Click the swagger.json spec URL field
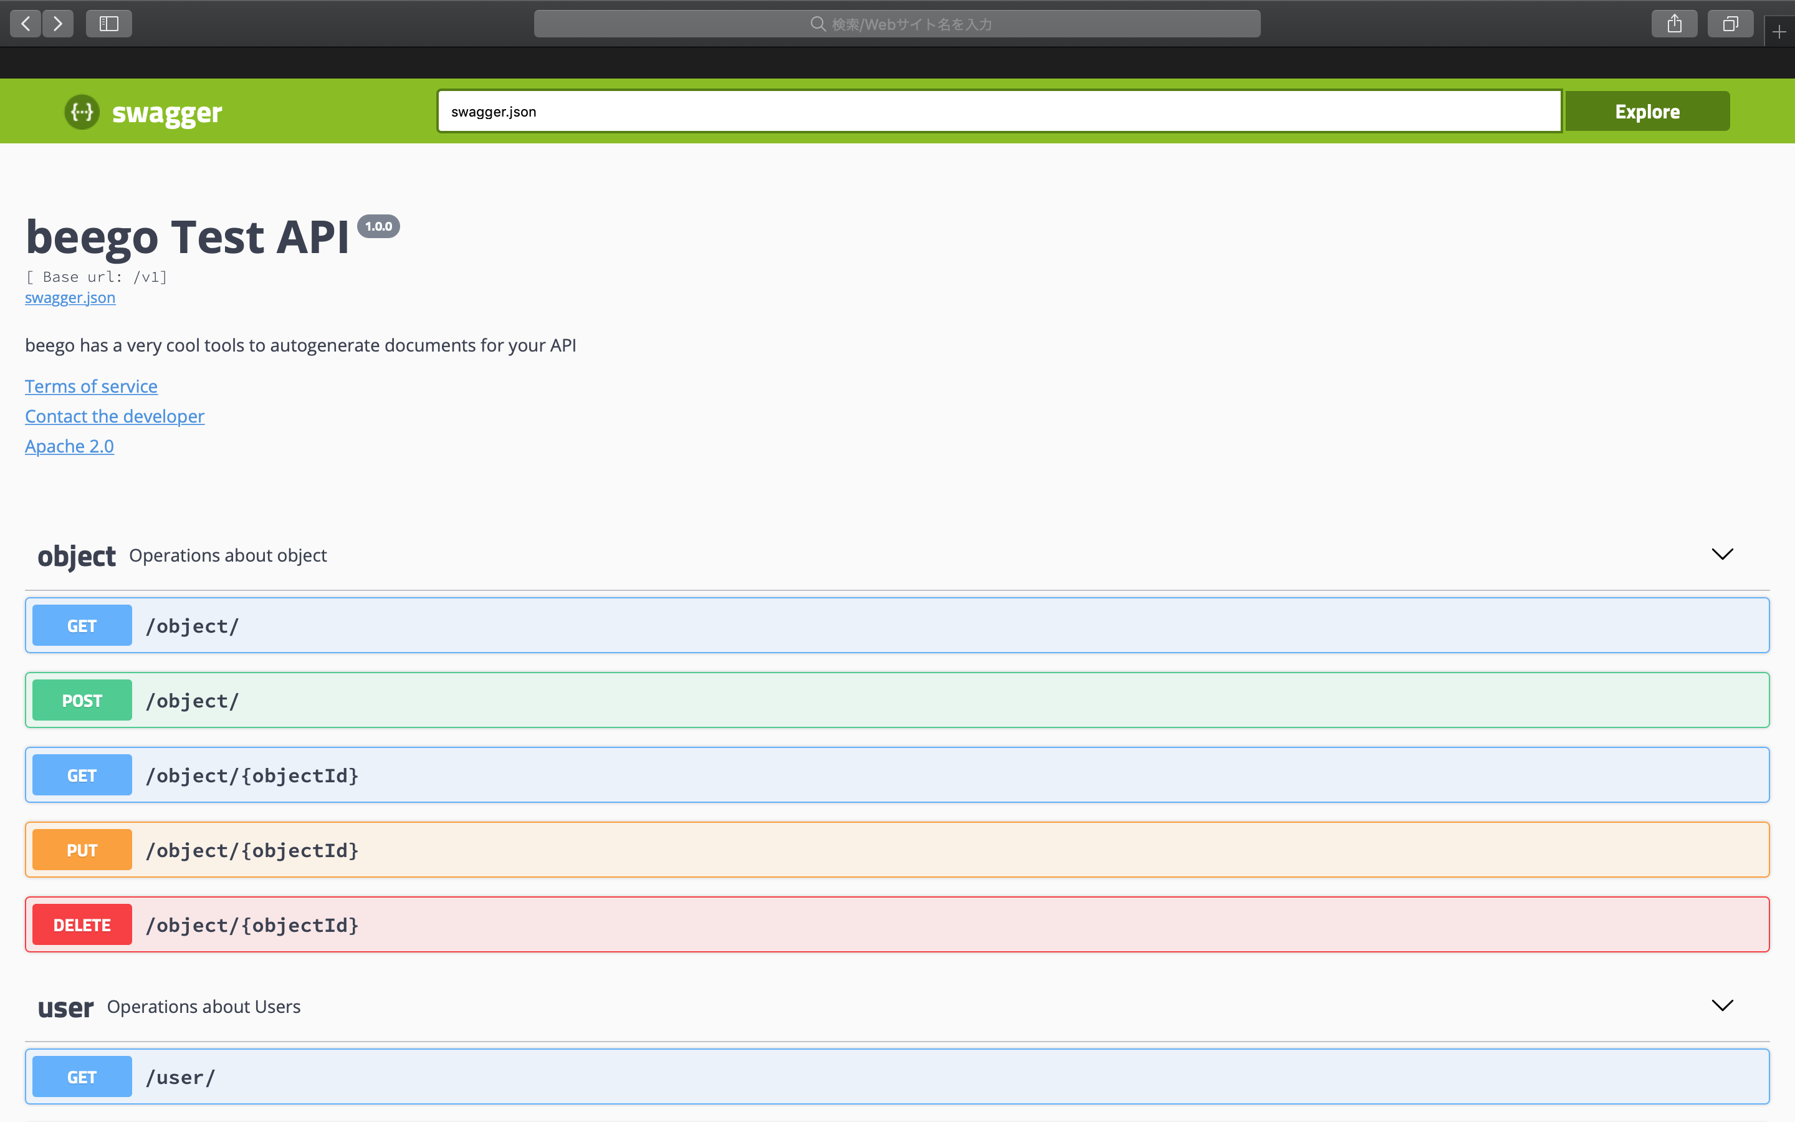The image size is (1795, 1122). [999, 112]
